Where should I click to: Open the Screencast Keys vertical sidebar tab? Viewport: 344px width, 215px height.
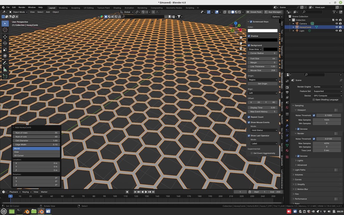pos(282,80)
